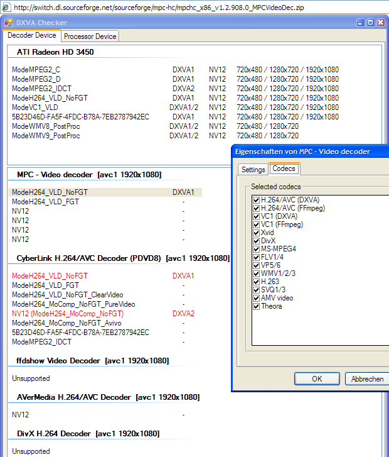This screenshot has height=457, width=389.
Task: Click the DivX H.264 Decoder heading
Action: (88, 434)
